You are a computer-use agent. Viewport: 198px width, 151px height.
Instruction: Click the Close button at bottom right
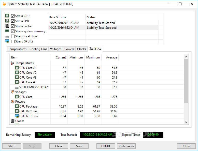[186, 146]
